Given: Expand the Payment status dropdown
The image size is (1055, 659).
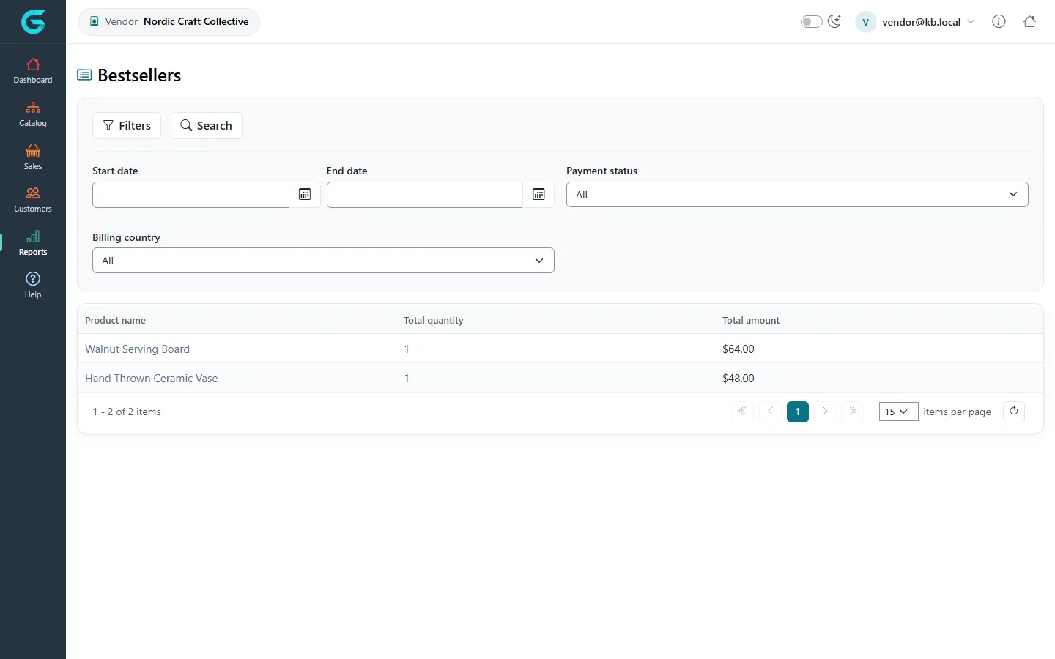Looking at the screenshot, I should coord(797,195).
